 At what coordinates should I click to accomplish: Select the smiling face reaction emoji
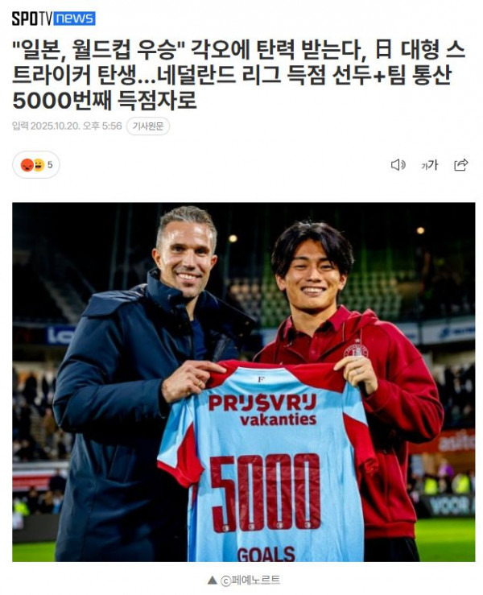point(39,165)
